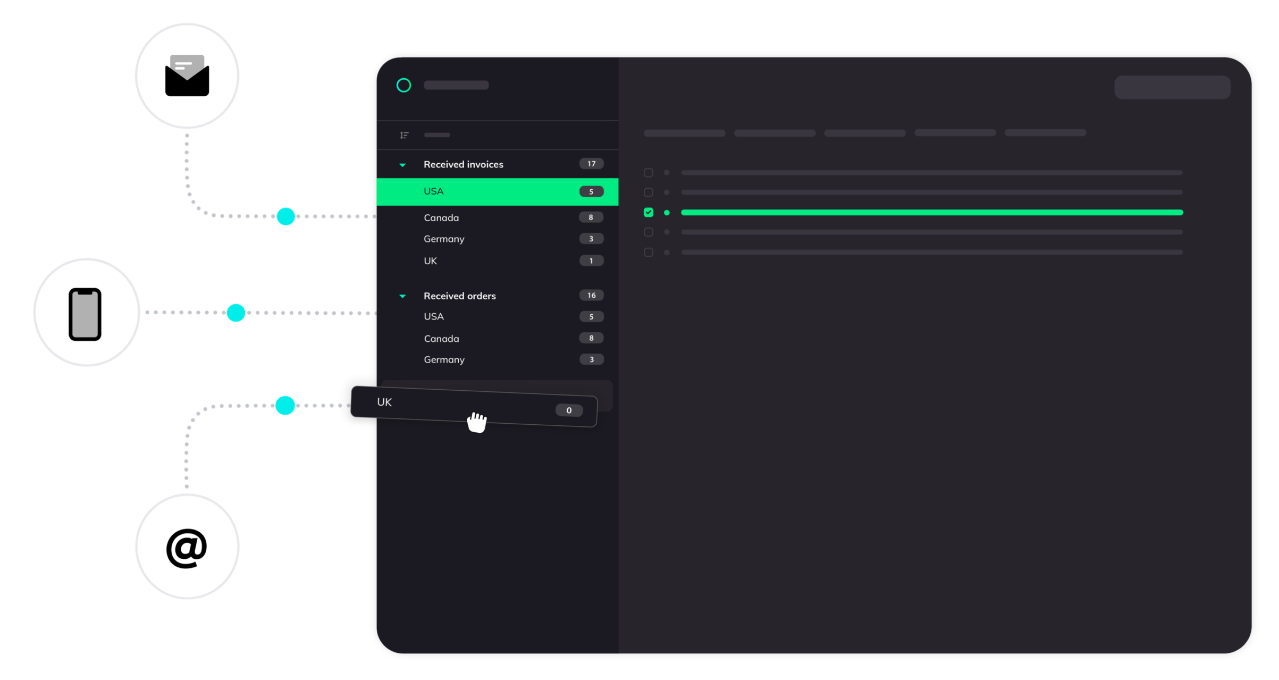Check the first row checkbox
Image resolution: width=1279 pixels, height=680 pixels.
[648, 173]
